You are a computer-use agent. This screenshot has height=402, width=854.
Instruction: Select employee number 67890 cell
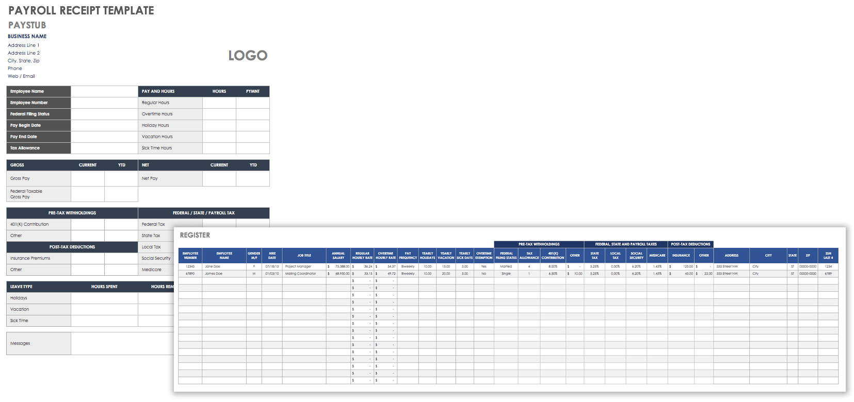point(190,274)
